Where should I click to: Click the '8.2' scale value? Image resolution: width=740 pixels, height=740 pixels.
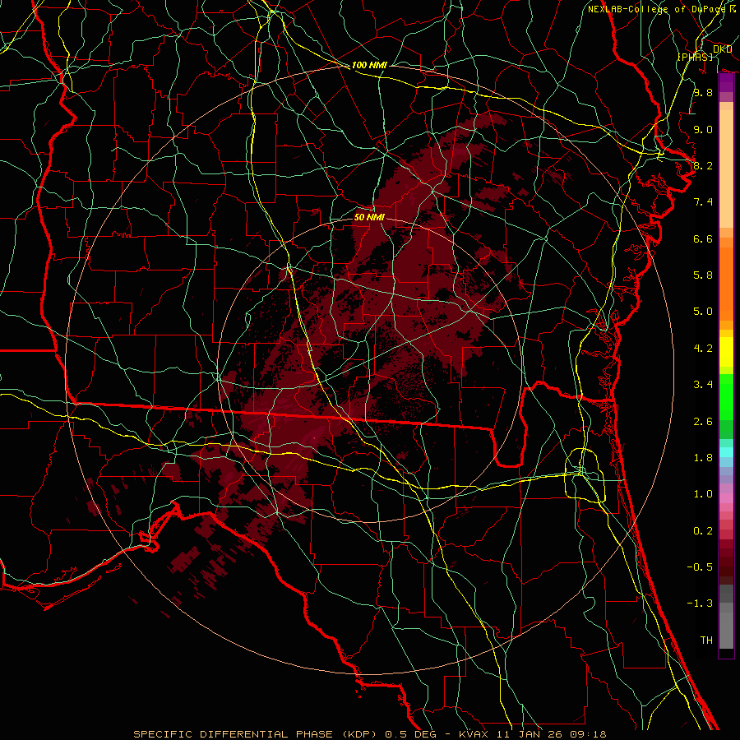click(x=703, y=165)
